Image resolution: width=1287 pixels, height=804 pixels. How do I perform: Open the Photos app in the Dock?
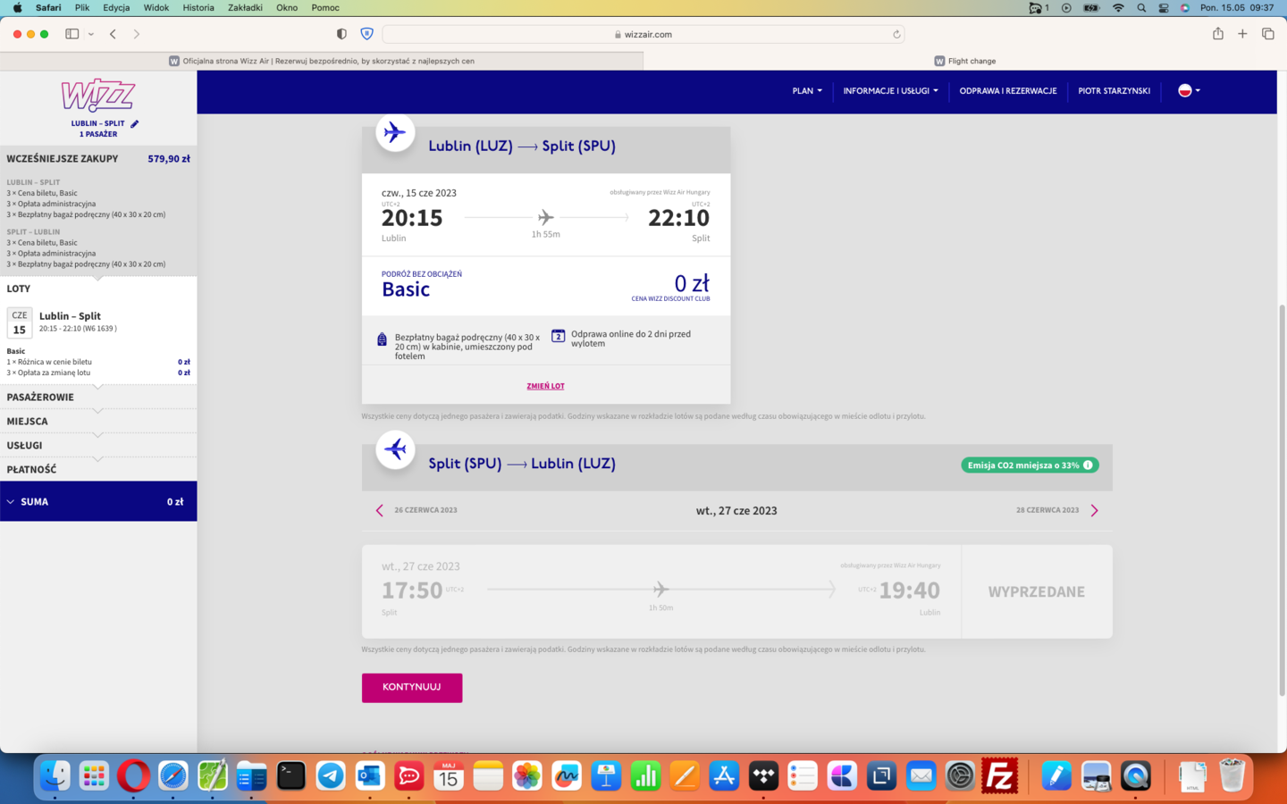(x=527, y=775)
